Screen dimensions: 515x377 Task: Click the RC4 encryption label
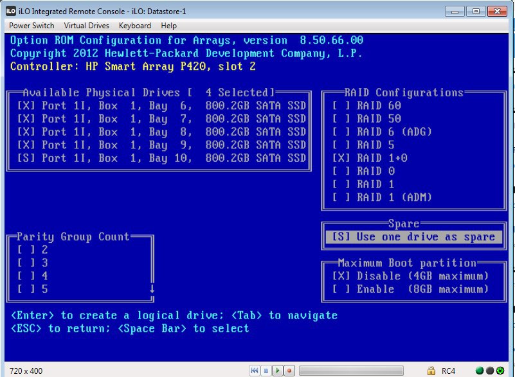pyautogui.click(x=448, y=371)
